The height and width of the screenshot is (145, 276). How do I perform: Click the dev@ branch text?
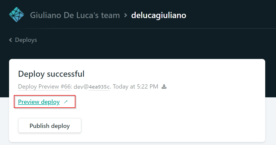81,87
